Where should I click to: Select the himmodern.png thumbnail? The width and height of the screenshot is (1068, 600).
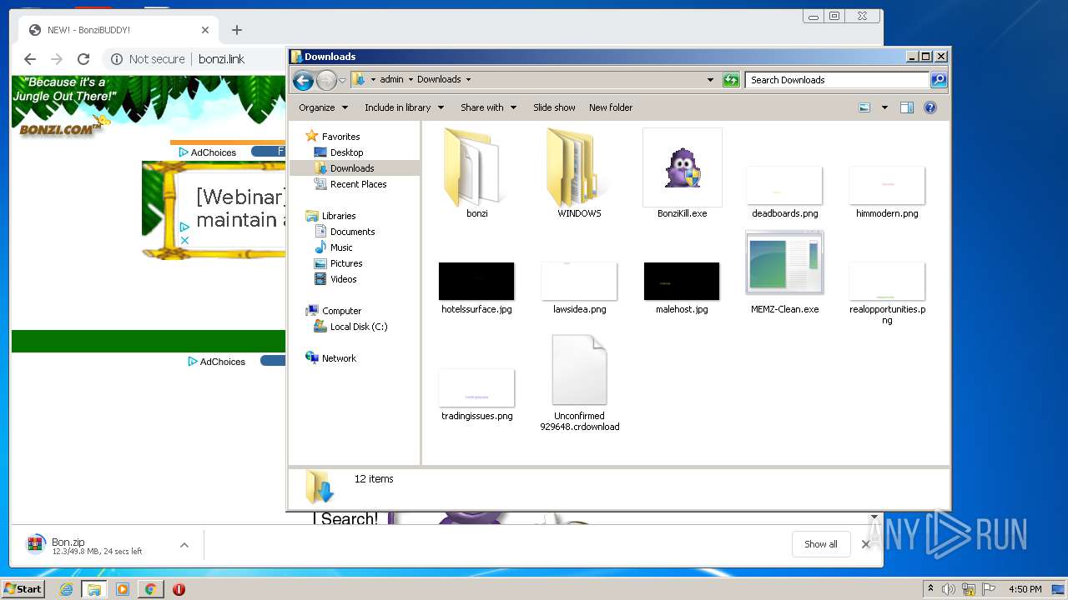click(887, 185)
